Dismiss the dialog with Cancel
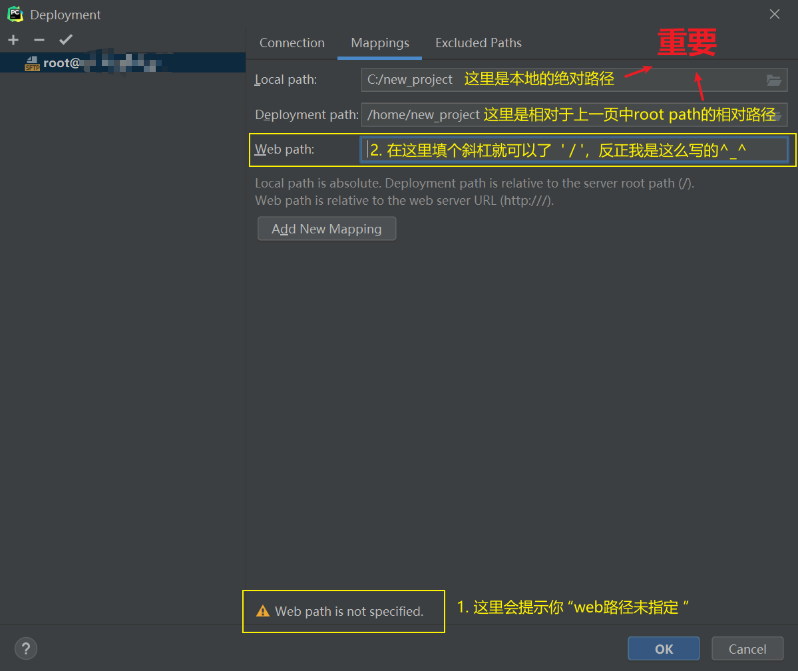The height and width of the screenshot is (671, 798). coord(747,648)
